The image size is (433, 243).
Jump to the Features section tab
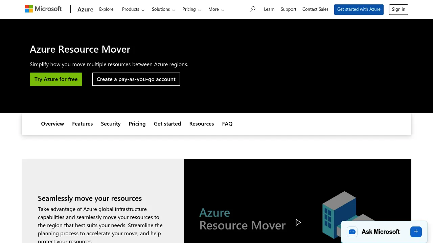(x=83, y=124)
